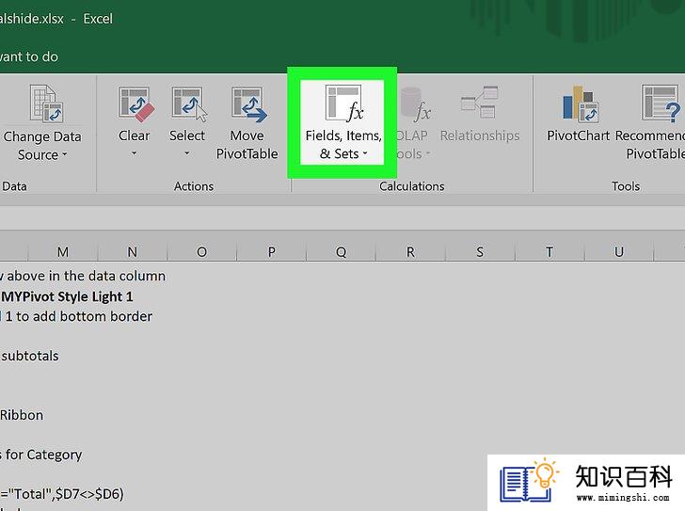The width and height of the screenshot is (685, 511).
Task: Click the 'MYPivot Style Light 1' cell
Action: tap(67, 296)
